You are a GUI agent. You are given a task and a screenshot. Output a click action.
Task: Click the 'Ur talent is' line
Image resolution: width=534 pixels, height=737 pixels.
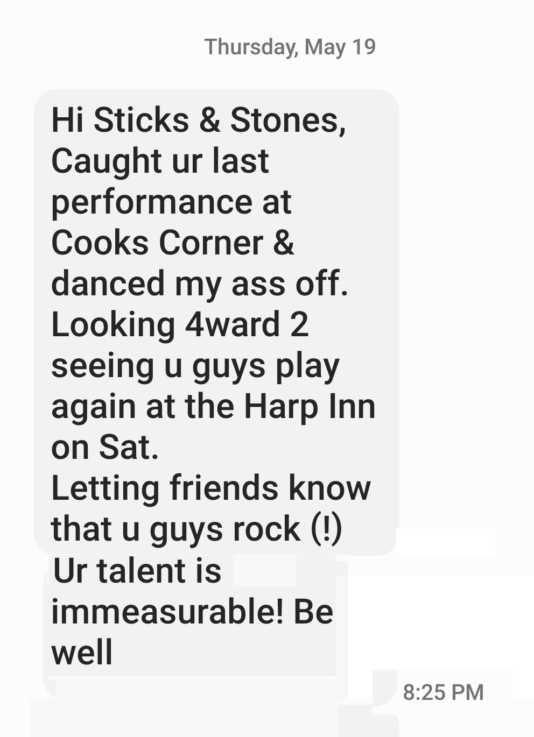click(137, 571)
